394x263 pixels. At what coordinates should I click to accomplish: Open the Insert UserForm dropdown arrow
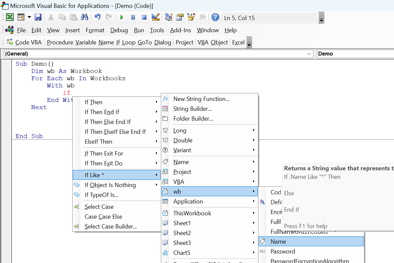29,17
